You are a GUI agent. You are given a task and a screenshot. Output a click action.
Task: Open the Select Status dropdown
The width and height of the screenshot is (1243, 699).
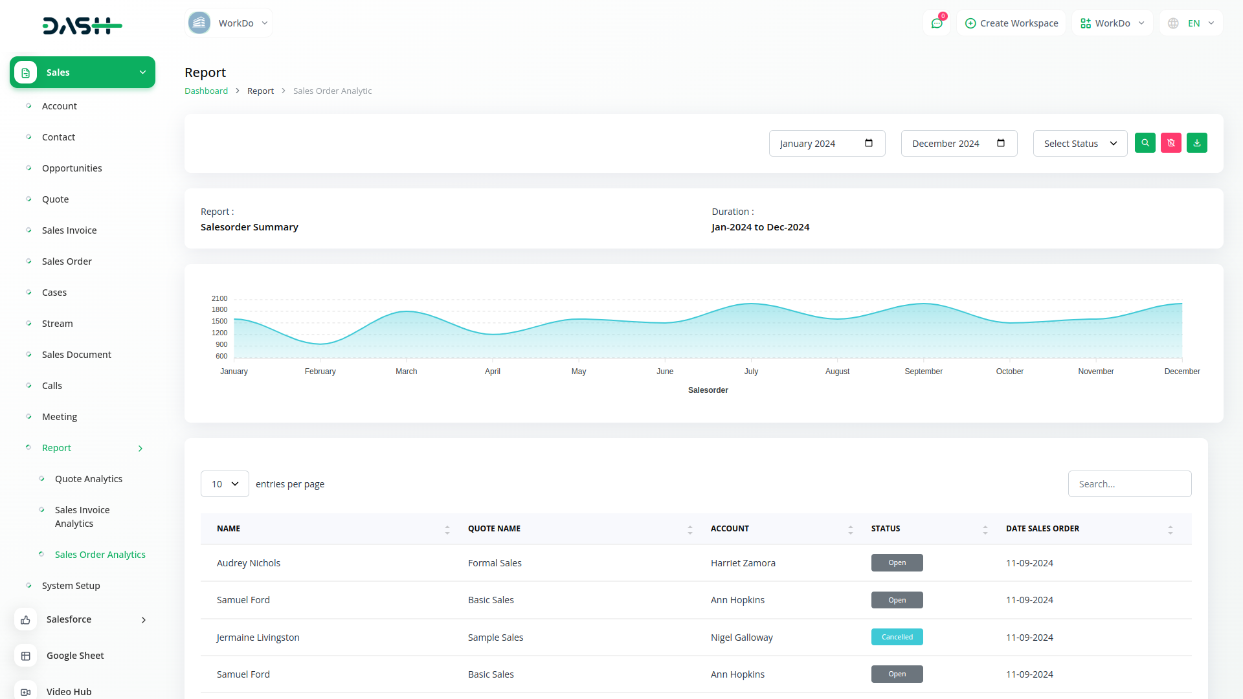tap(1080, 144)
